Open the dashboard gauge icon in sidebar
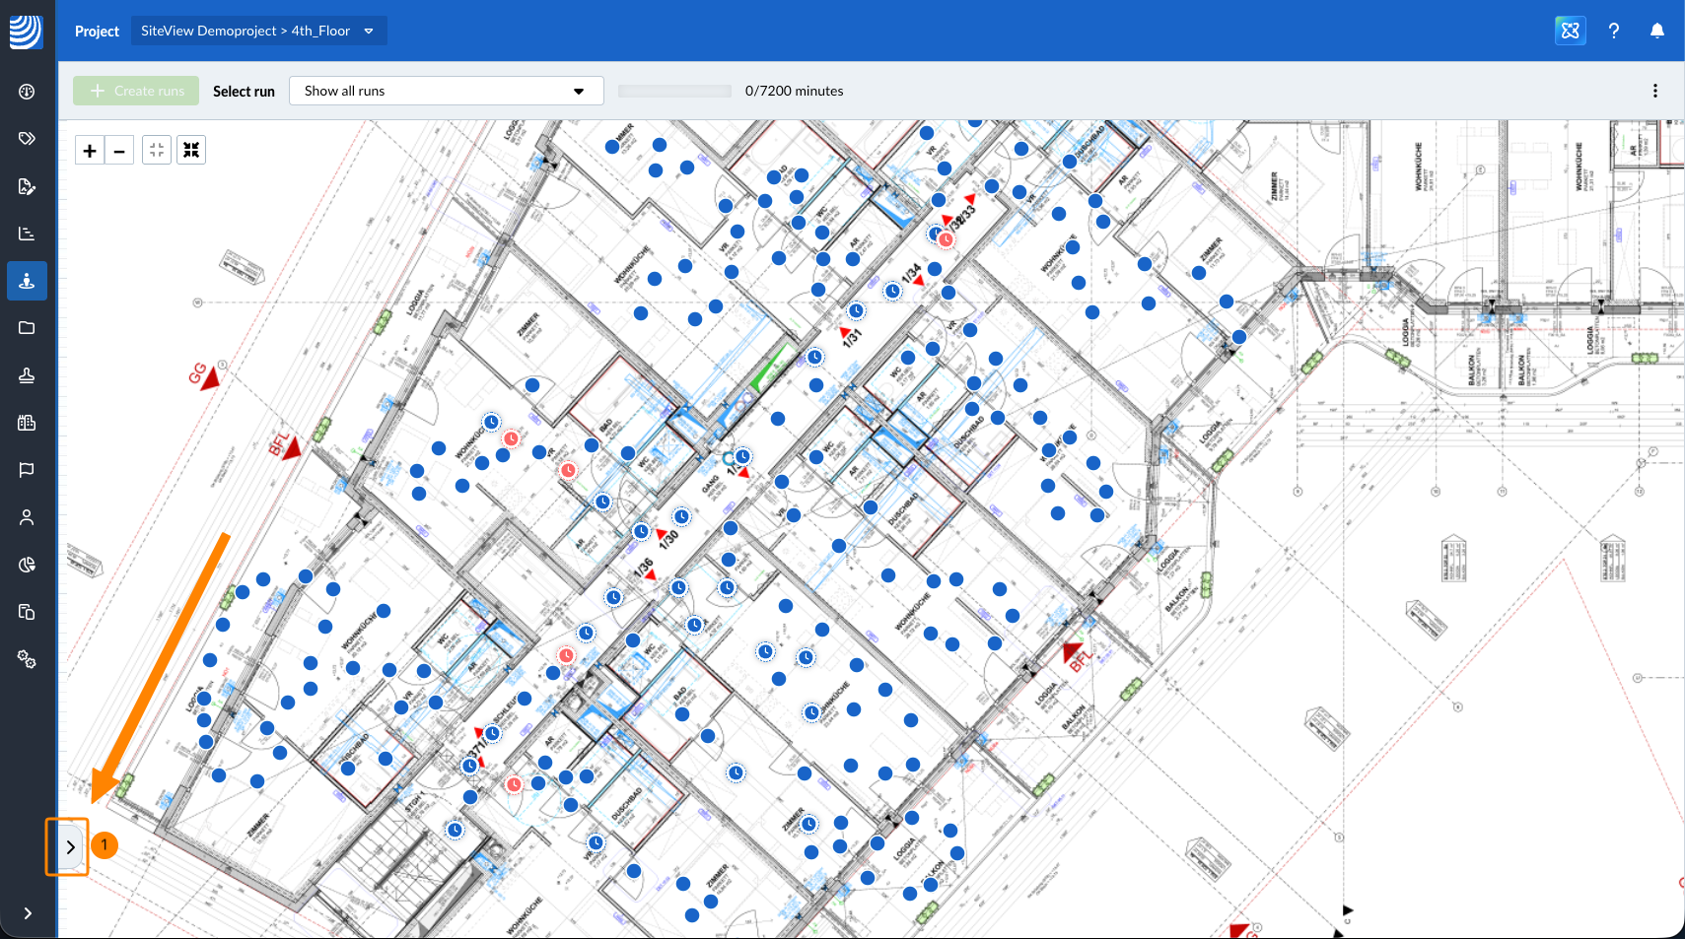Screen dimensions: 1685x939 click(x=27, y=92)
